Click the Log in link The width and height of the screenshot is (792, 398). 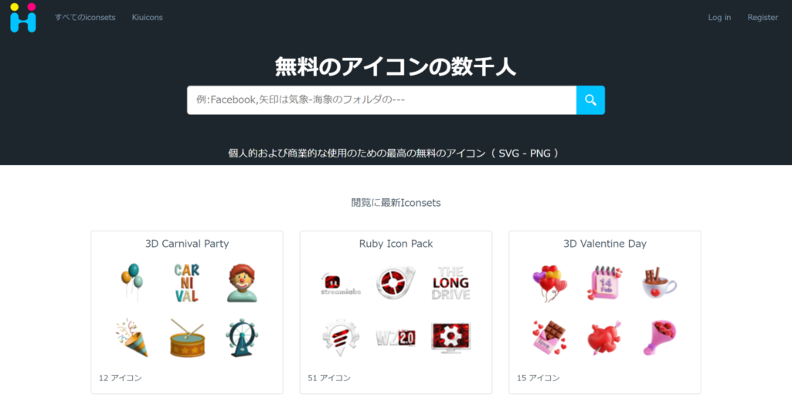(x=719, y=18)
